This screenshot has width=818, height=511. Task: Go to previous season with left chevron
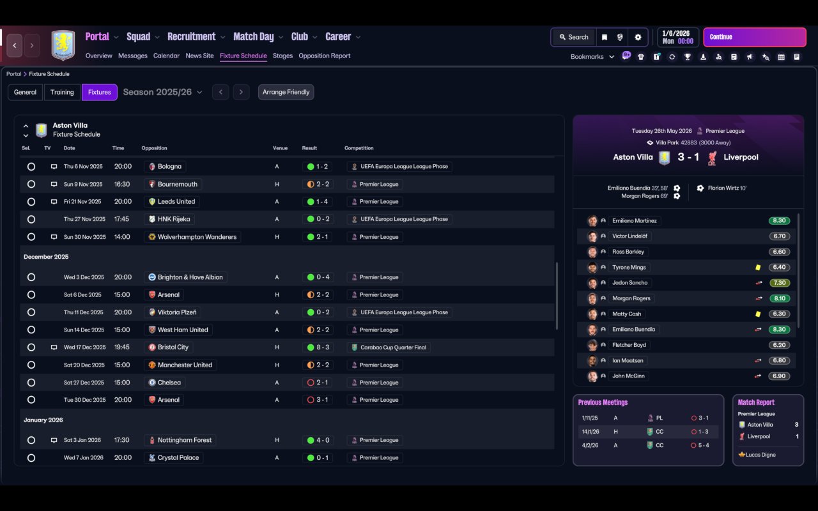click(220, 92)
